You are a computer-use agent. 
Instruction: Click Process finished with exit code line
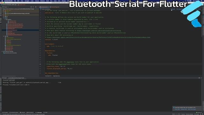tap(16, 85)
